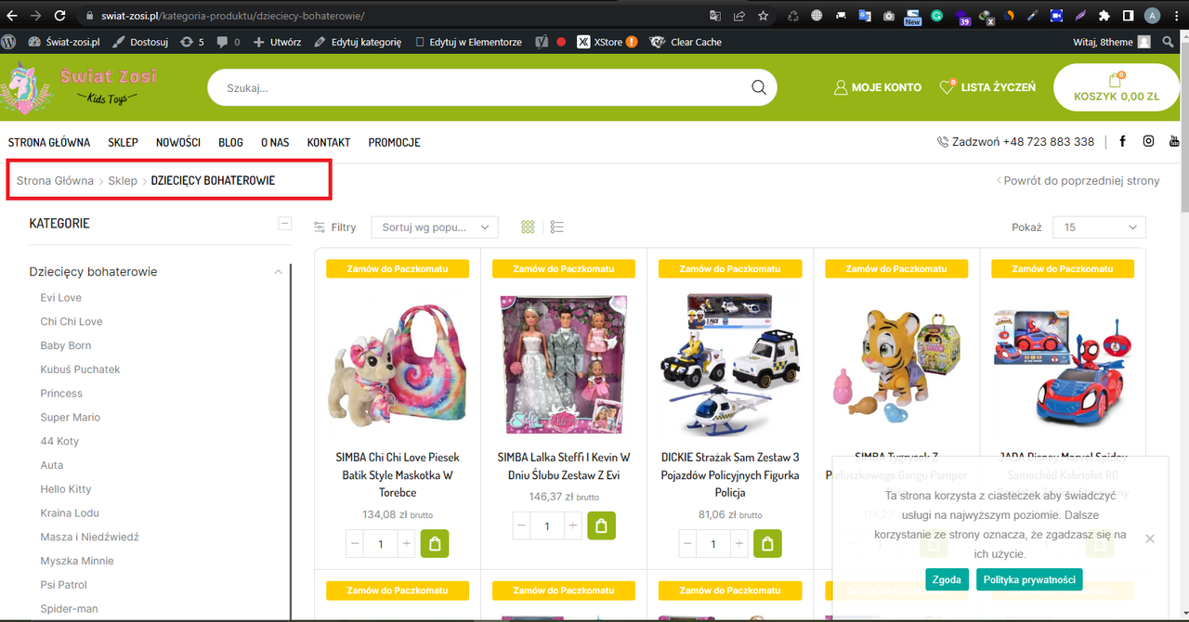Click Clear Cache in admin bar
Image resolution: width=1189 pixels, height=622 pixels.
click(686, 42)
